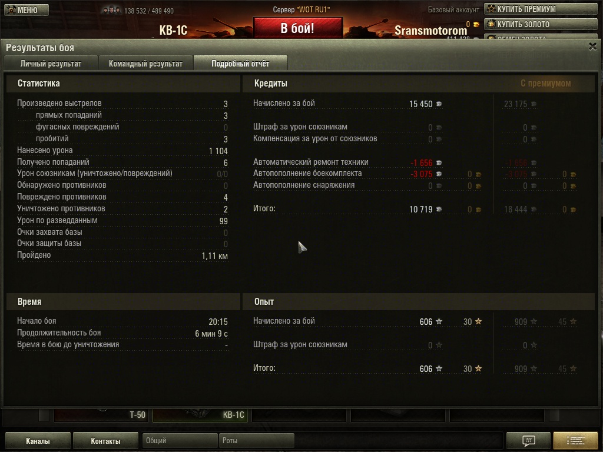This screenshot has width=603, height=452.
Task: Start battle with В бой! button
Action: coord(297,28)
